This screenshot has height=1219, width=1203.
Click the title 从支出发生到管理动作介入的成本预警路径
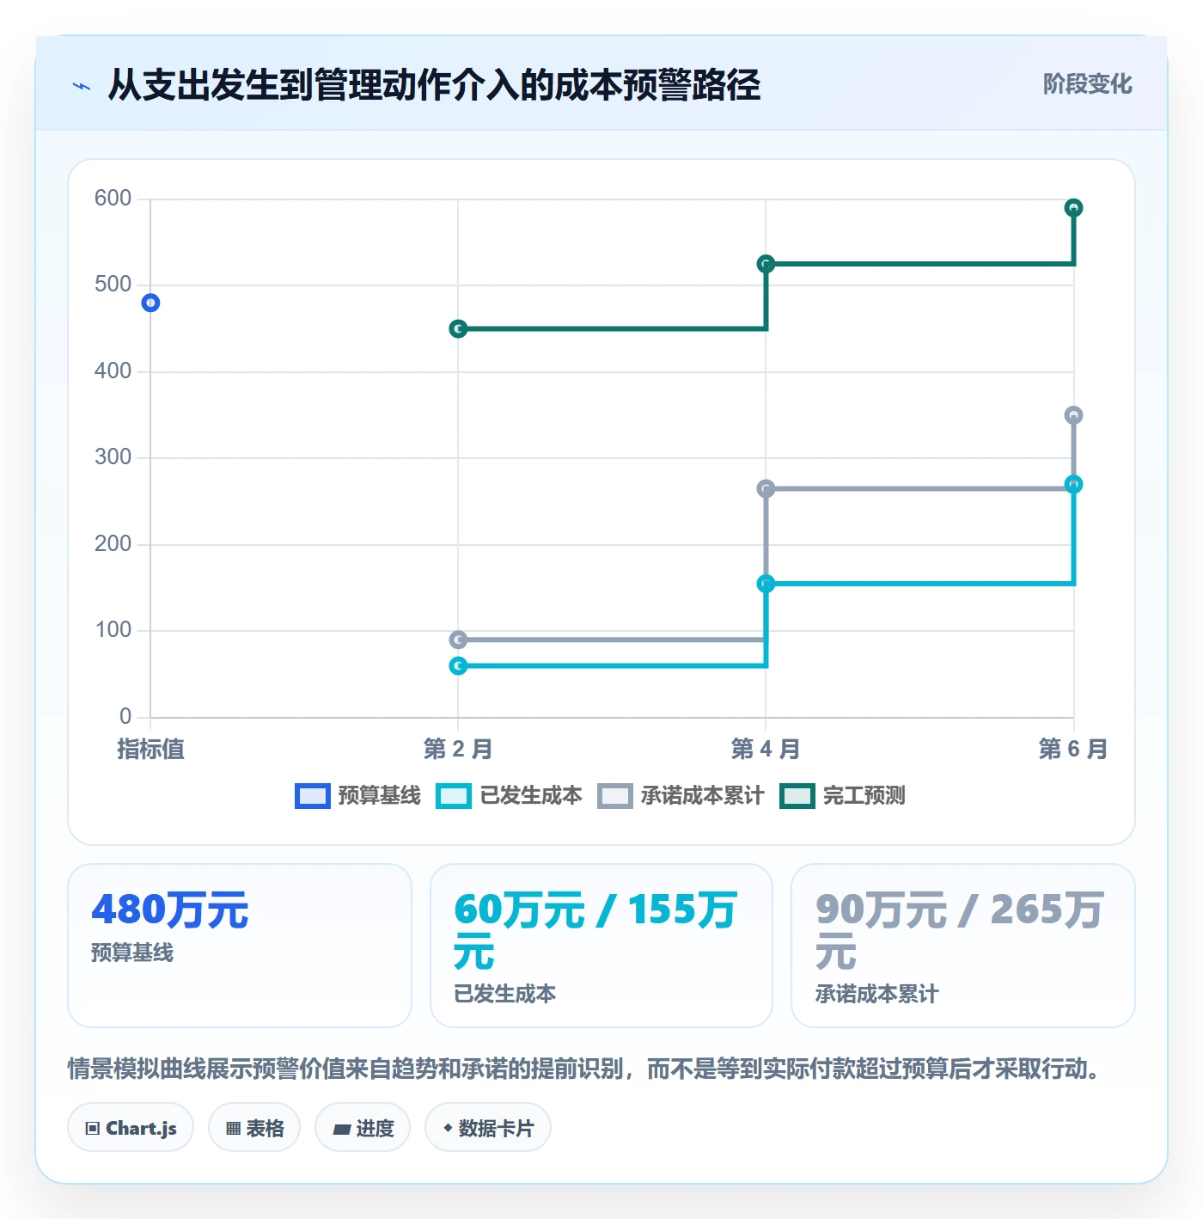tap(434, 85)
